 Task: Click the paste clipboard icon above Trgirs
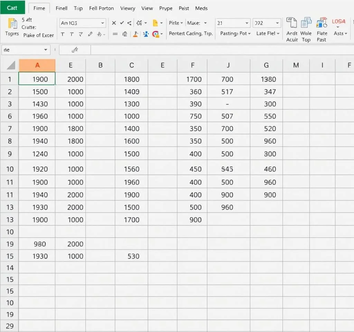[12, 24]
